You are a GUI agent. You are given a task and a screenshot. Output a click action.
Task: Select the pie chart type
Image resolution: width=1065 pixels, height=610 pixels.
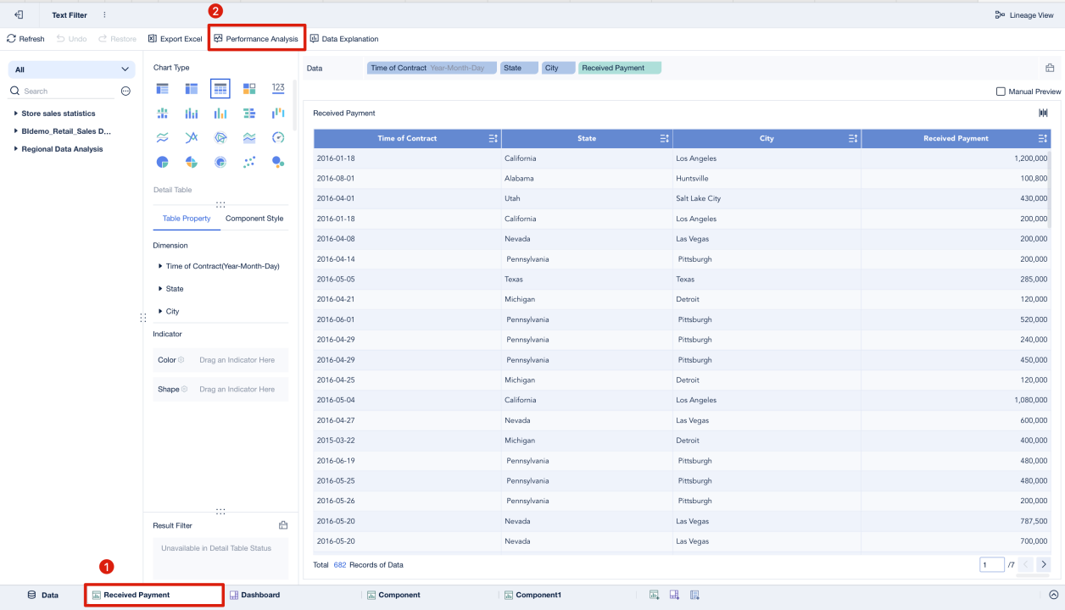(163, 162)
